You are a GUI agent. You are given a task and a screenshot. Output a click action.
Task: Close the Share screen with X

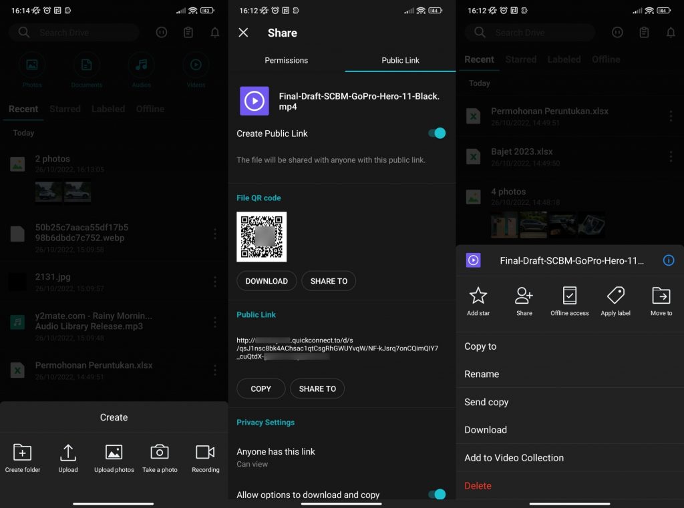click(x=243, y=33)
